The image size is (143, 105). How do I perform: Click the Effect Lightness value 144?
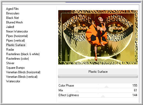point(135,95)
